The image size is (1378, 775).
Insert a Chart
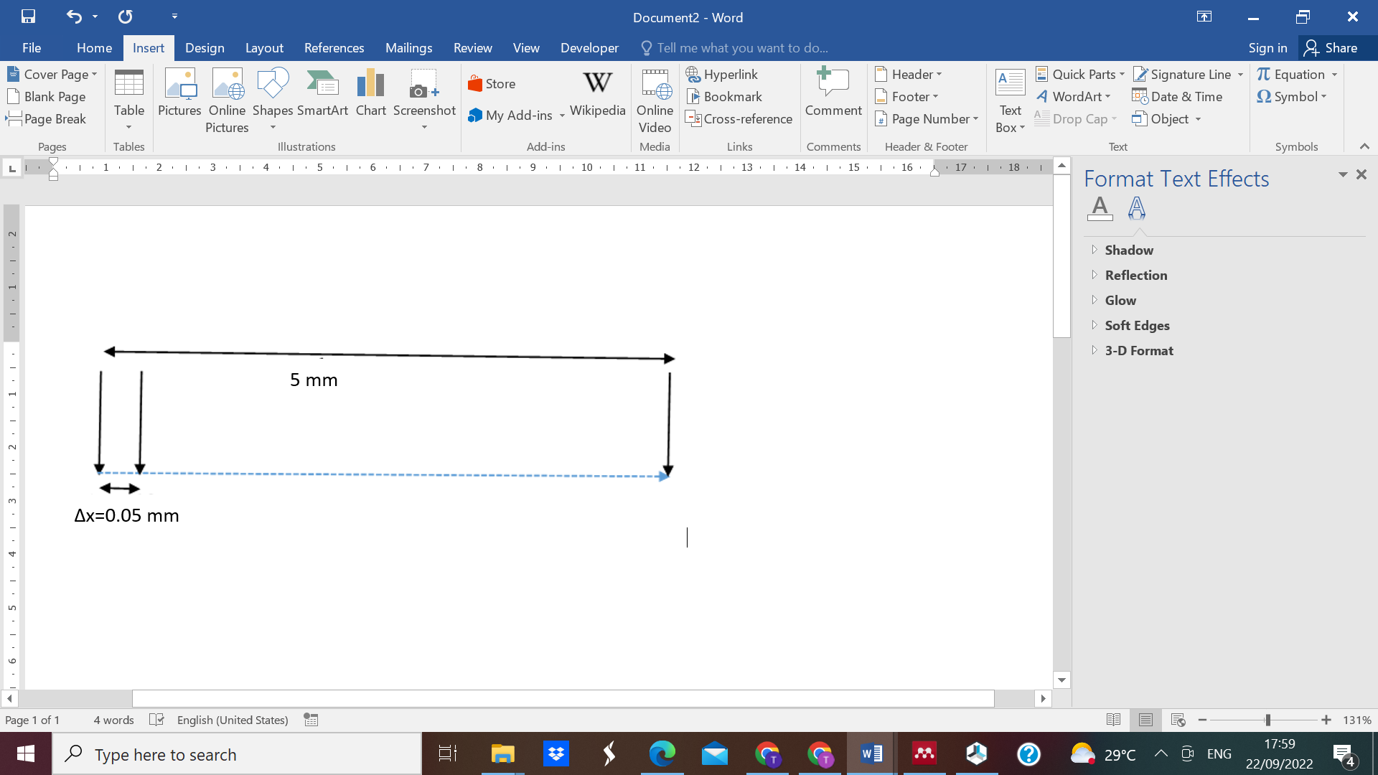pyautogui.click(x=370, y=93)
